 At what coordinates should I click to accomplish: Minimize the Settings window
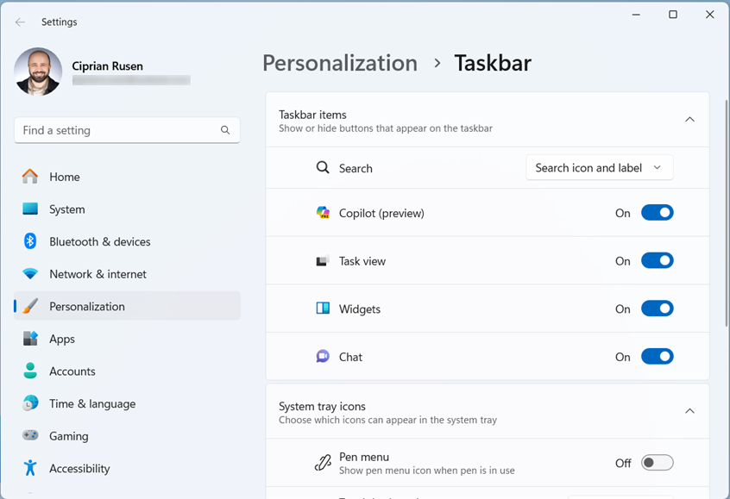(x=636, y=15)
